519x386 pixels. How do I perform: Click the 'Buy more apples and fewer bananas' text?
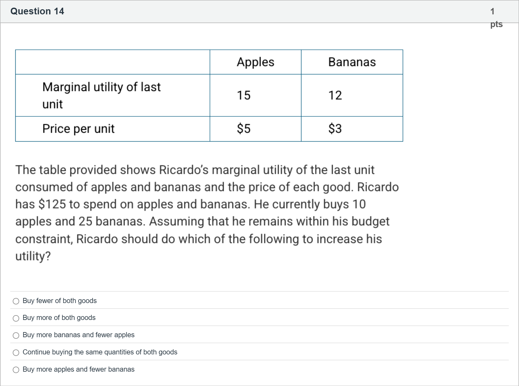click(x=79, y=369)
